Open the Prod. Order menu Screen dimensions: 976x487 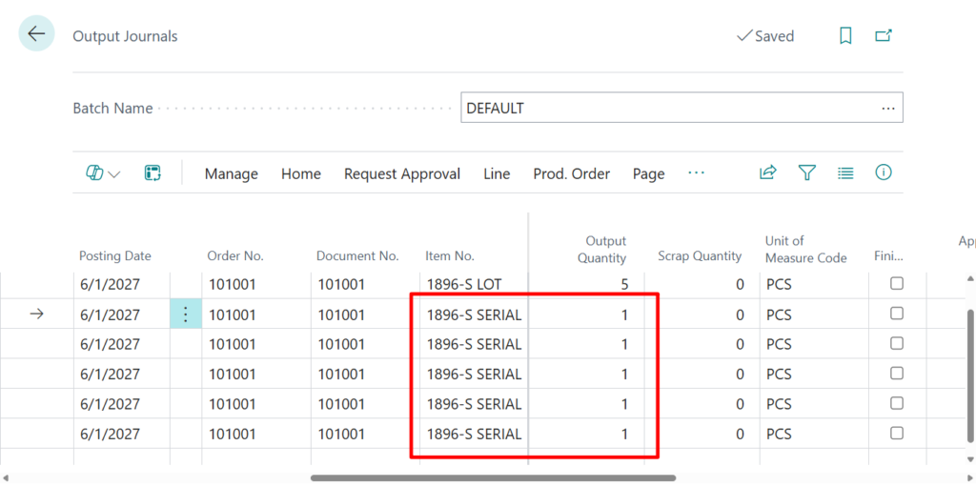pos(571,173)
